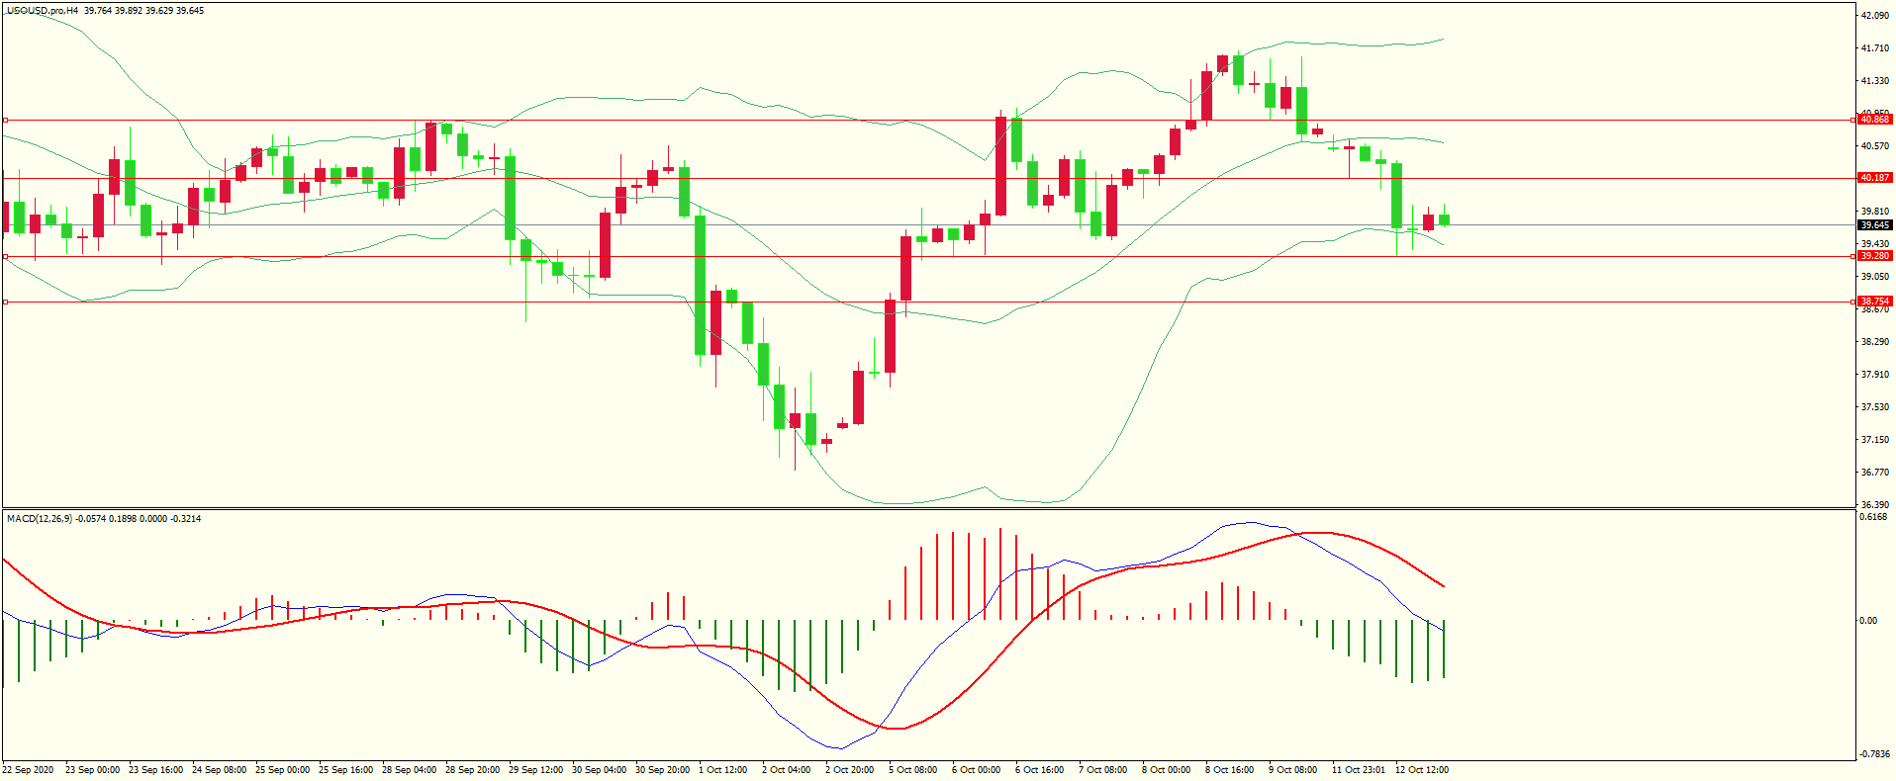Click the 8 Oct 16:00 time label

point(1230,770)
